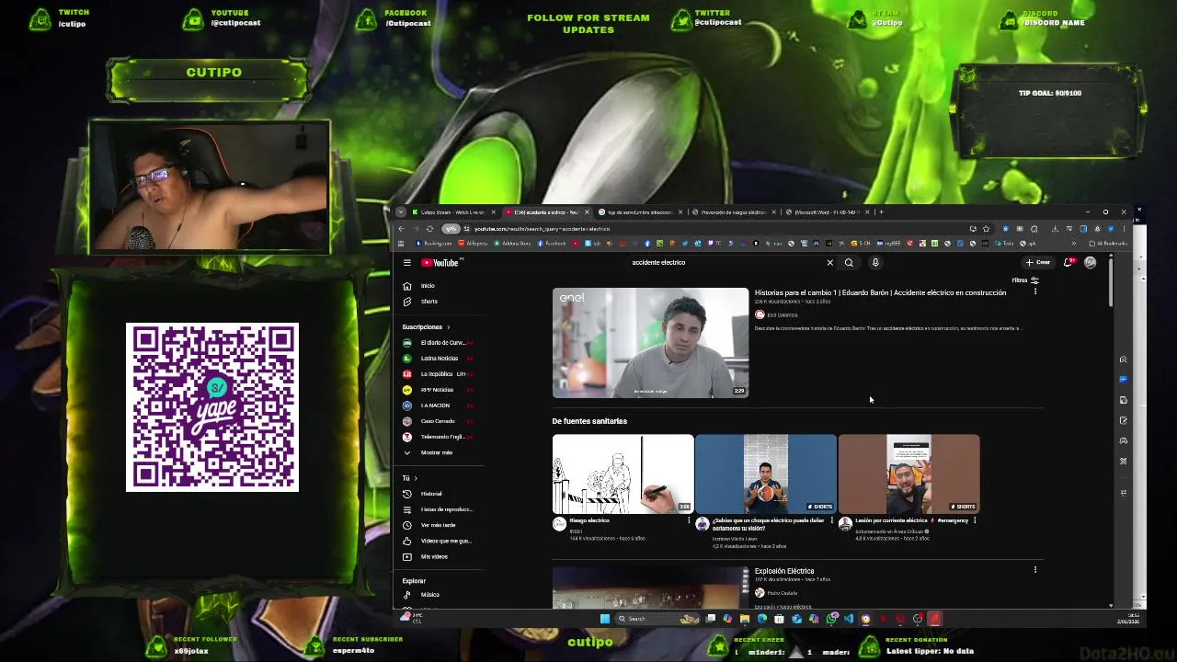Open a new browser tab
1177x662 pixels.
click(881, 212)
